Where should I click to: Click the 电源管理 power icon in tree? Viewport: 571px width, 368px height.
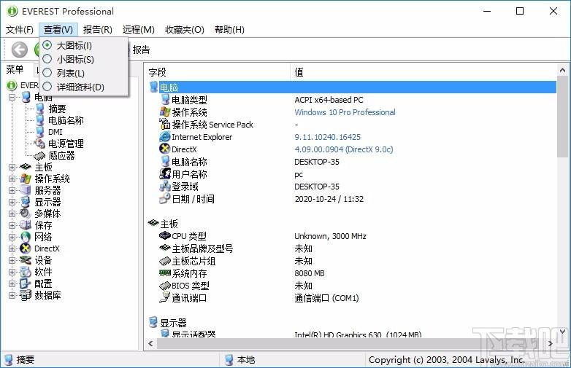pos(39,144)
